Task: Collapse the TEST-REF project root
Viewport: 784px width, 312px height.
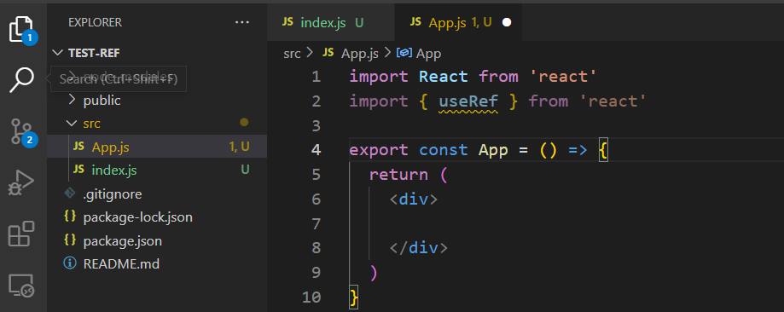Action: [x=156, y=53]
